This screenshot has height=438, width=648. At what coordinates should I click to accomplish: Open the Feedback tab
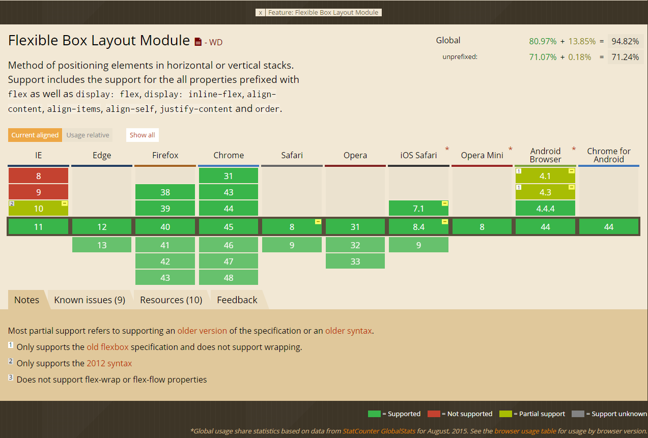[x=237, y=300]
